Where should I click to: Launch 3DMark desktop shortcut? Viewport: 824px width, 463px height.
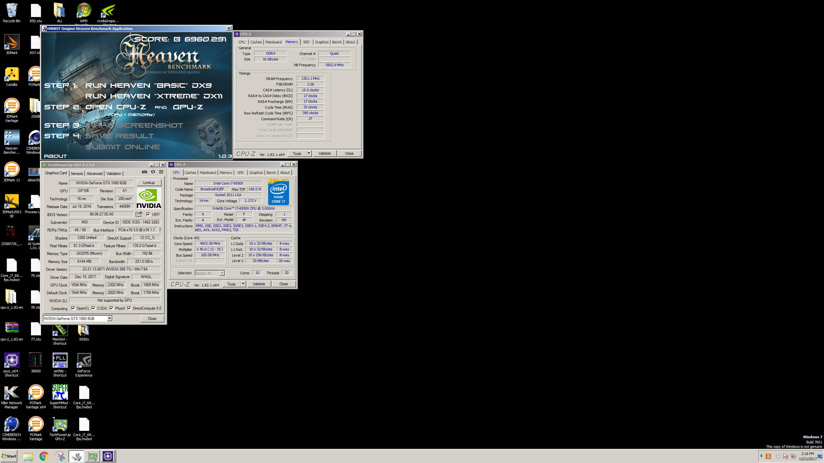[12, 44]
